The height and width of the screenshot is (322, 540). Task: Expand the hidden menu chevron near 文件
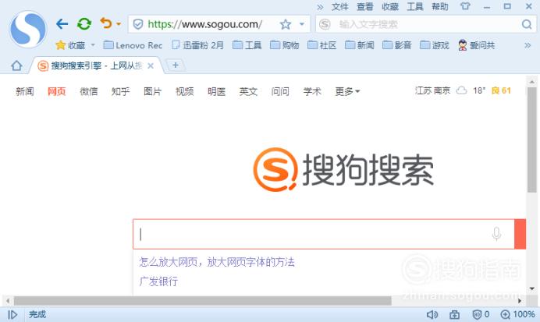(x=320, y=7)
